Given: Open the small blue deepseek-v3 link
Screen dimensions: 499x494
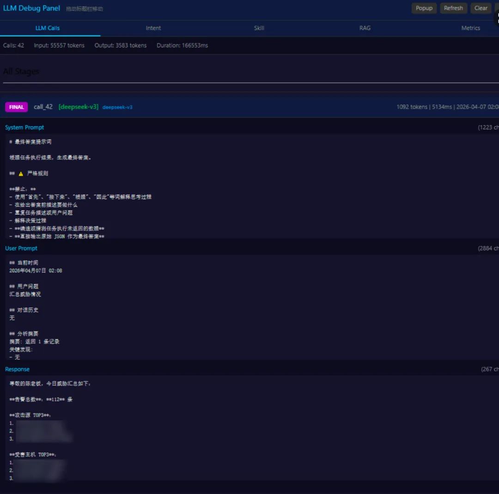Looking at the screenshot, I should (117, 107).
